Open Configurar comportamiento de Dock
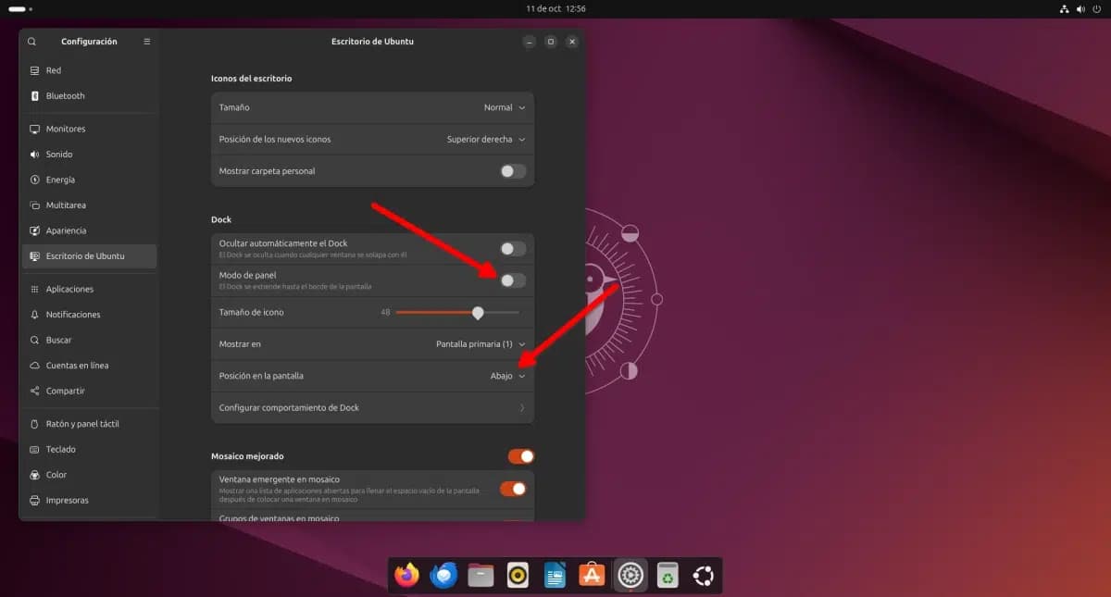The image size is (1111, 597). 372,408
